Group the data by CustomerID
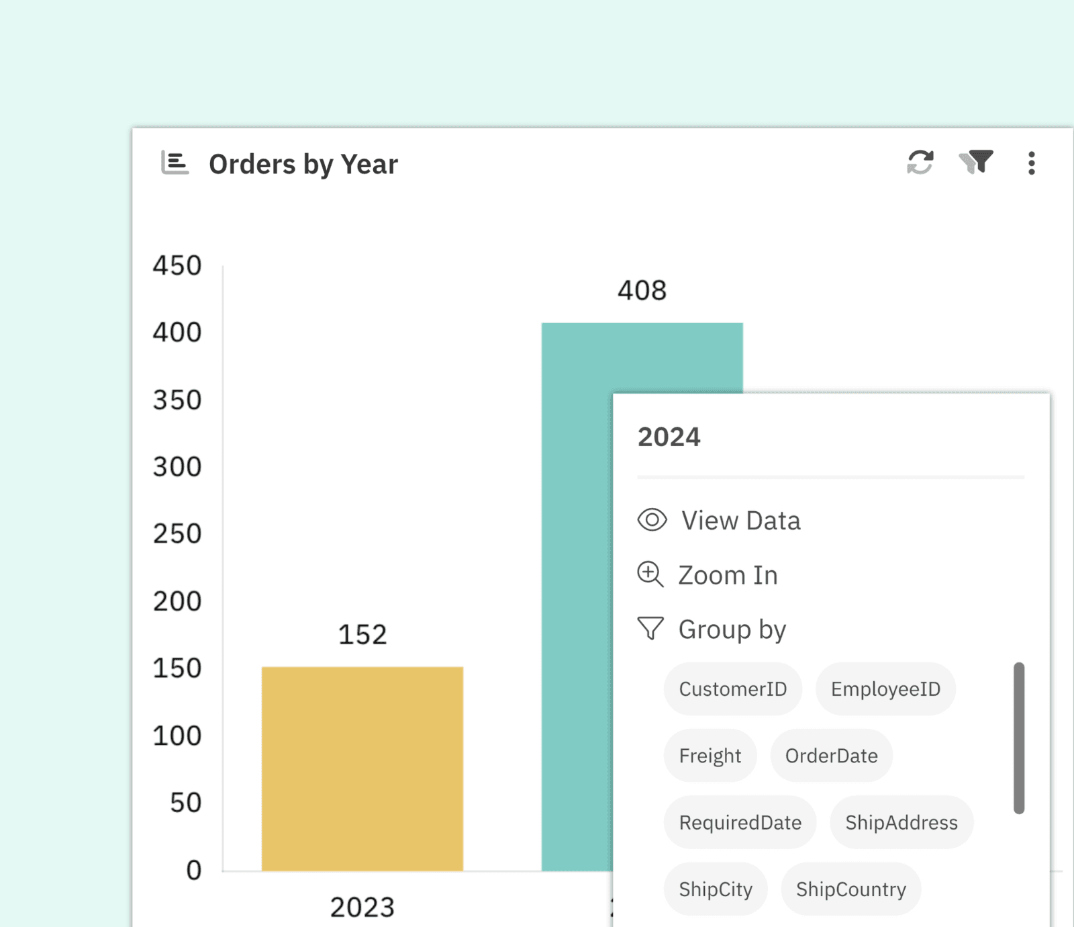 [732, 688]
